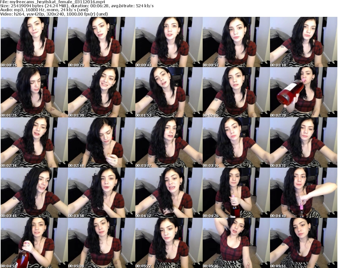This screenshot has width=338, height=268.
Task: Open thumbnail at 00:03:16
Action: coord(236,142)
